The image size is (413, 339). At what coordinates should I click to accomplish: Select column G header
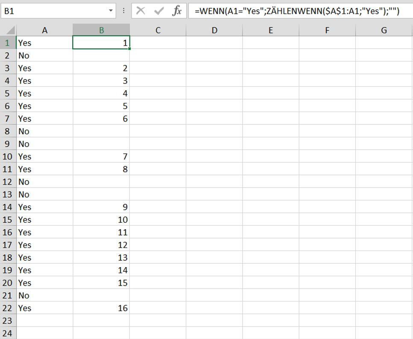384,30
